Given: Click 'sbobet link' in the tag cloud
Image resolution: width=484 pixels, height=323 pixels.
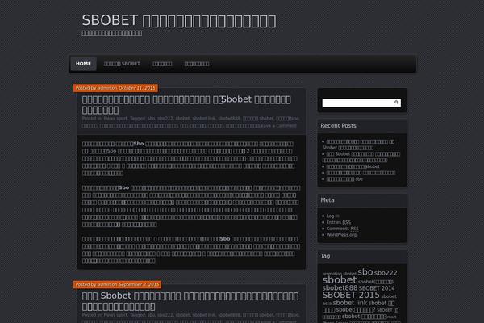Looking at the screenshot, I should tap(350, 303).
